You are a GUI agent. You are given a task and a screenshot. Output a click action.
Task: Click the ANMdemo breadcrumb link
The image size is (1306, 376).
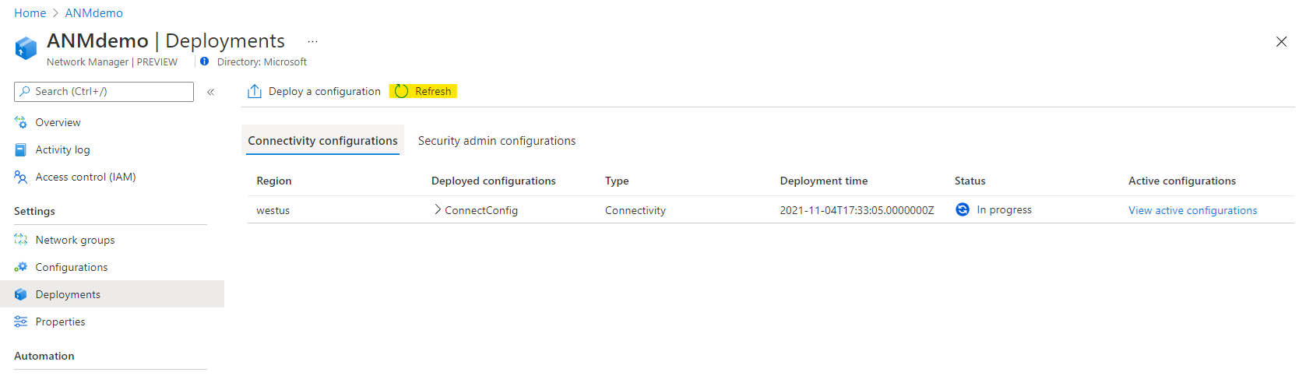[x=94, y=13]
